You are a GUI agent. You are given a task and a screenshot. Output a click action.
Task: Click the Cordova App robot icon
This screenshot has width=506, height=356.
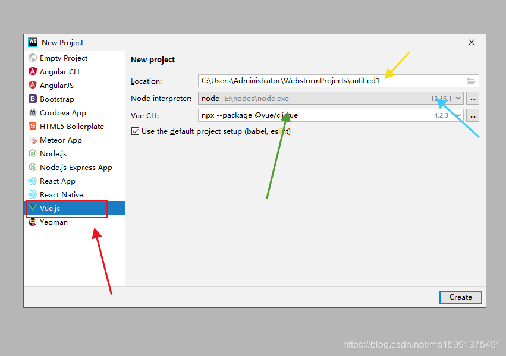(33, 112)
